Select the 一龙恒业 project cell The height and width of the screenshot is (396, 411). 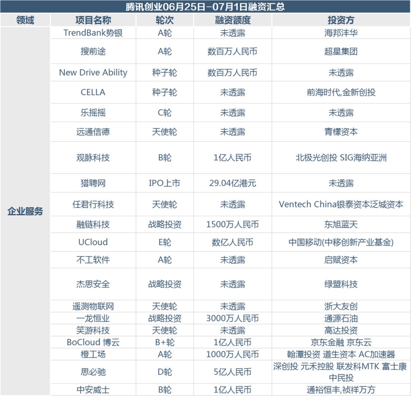[x=93, y=318]
